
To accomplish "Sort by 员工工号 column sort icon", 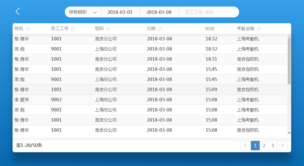I will point(73,29).
